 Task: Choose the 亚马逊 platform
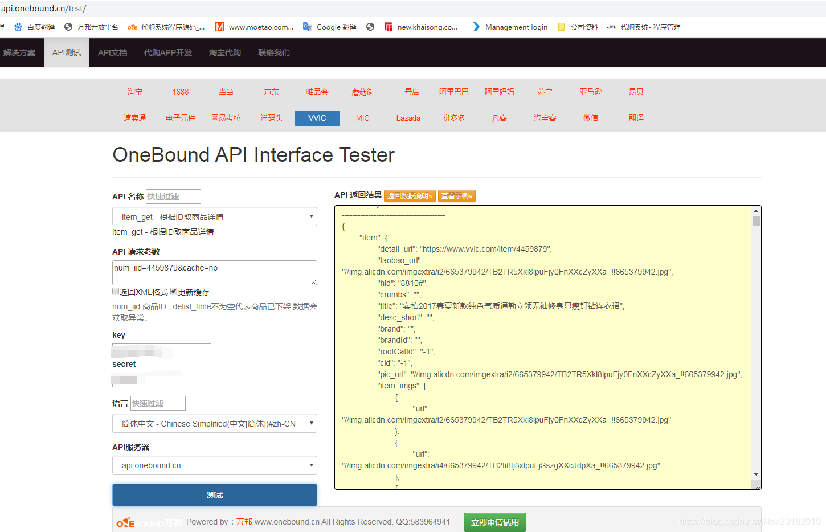point(591,92)
